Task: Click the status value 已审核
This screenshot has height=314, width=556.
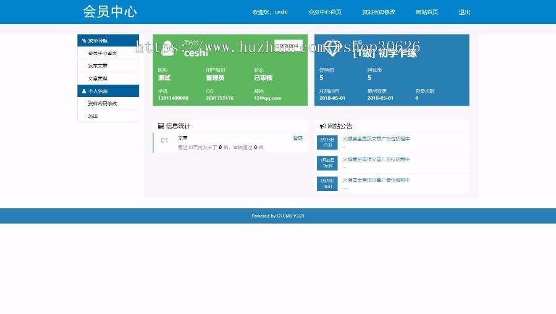Action: point(263,78)
